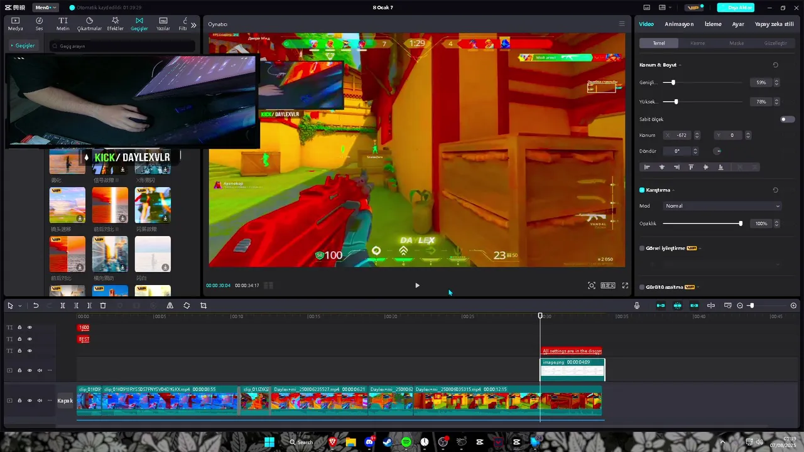Click the Dışa Aktar export button
Image resolution: width=804 pixels, height=452 pixels.
(736, 8)
